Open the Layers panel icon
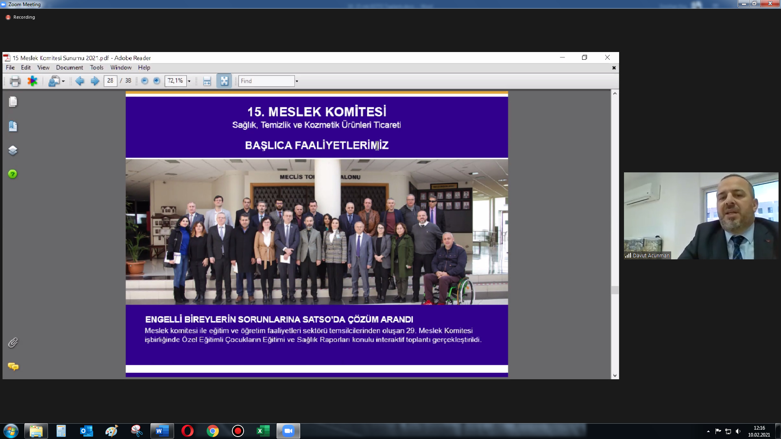781x439 pixels. [13, 150]
